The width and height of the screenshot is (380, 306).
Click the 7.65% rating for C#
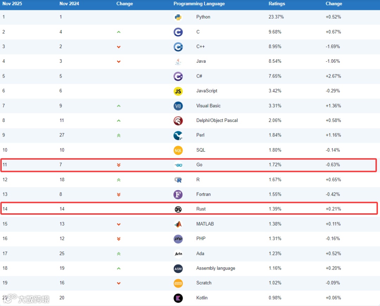[275, 76]
